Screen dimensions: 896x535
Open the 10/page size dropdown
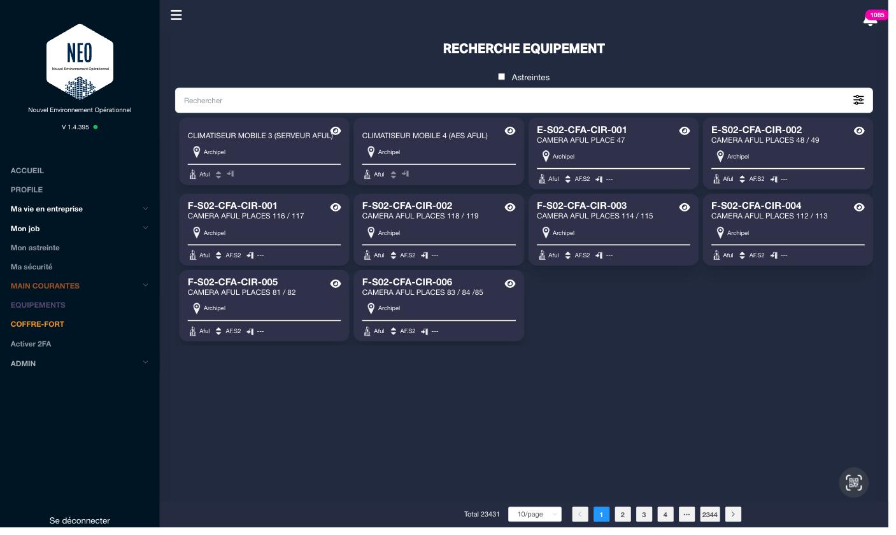[535, 515]
